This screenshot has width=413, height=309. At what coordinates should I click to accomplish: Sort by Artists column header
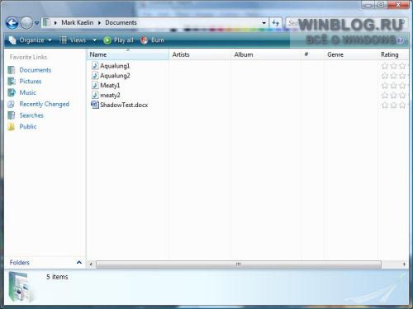[x=200, y=54]
